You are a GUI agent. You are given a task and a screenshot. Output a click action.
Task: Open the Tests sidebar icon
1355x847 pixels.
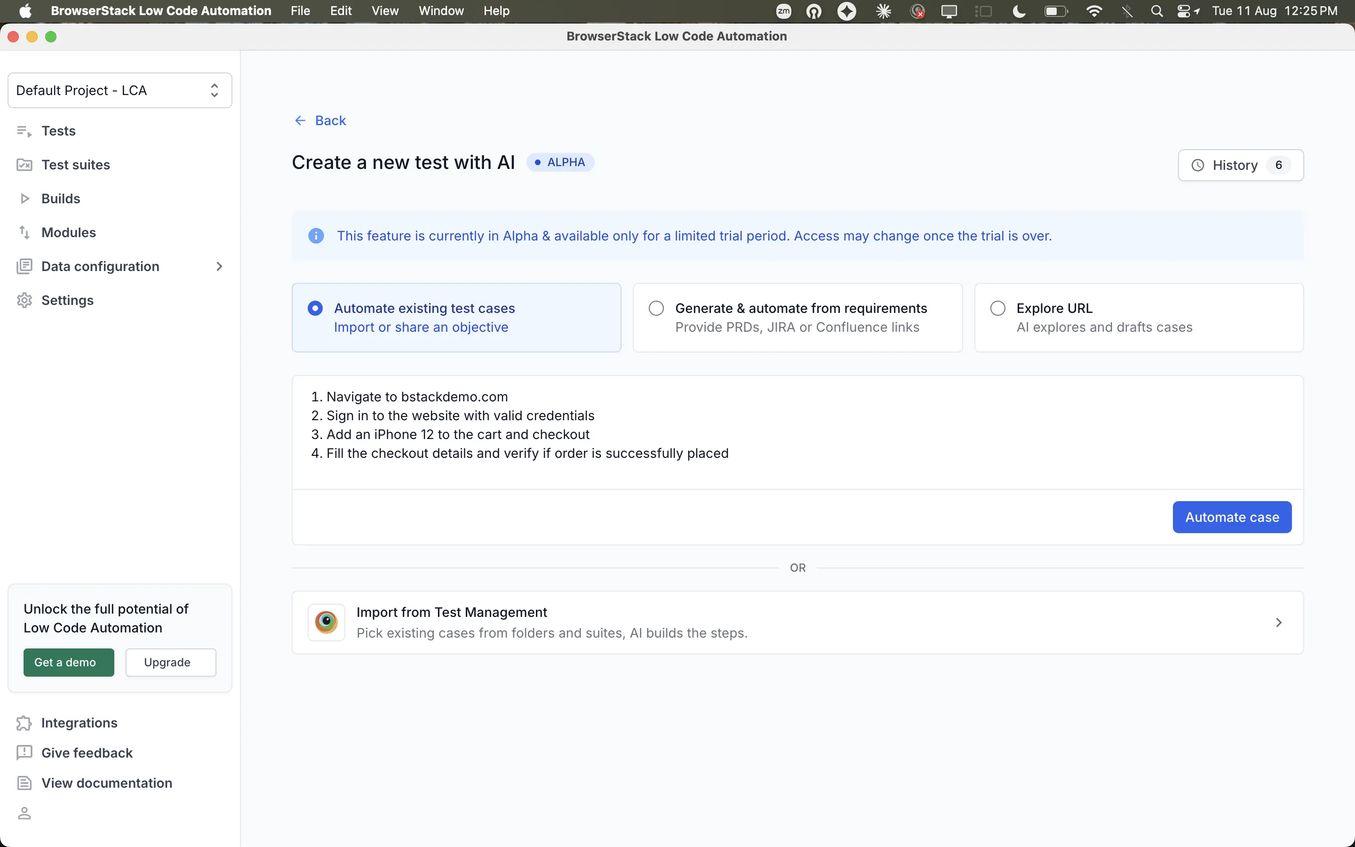[24, 131]
